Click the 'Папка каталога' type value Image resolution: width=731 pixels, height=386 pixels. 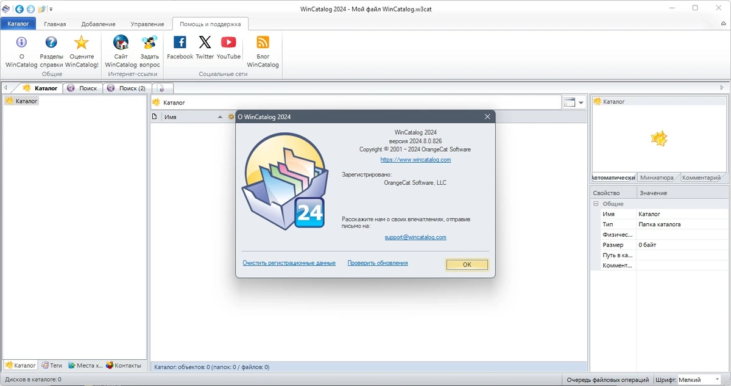[x=660, y=224]
